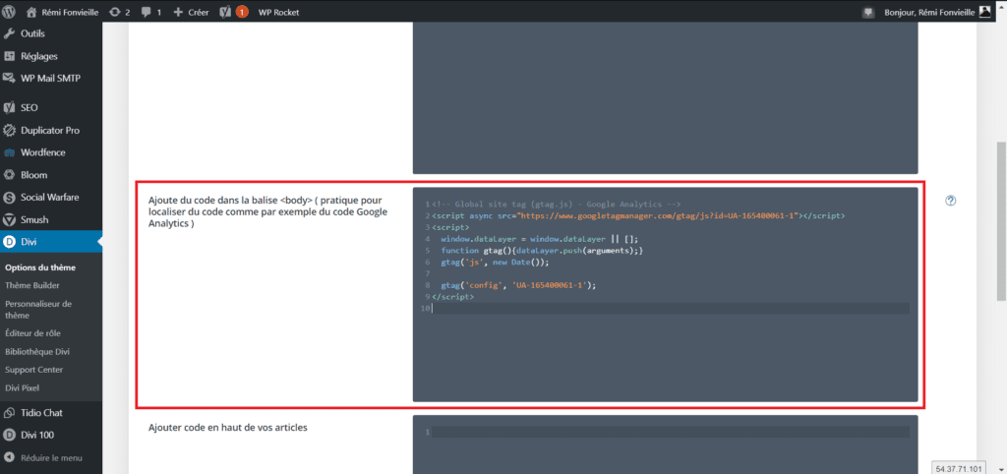Open Support Center submenu
The width and height of the screenshot is (1007, 474).
[34, 370]
